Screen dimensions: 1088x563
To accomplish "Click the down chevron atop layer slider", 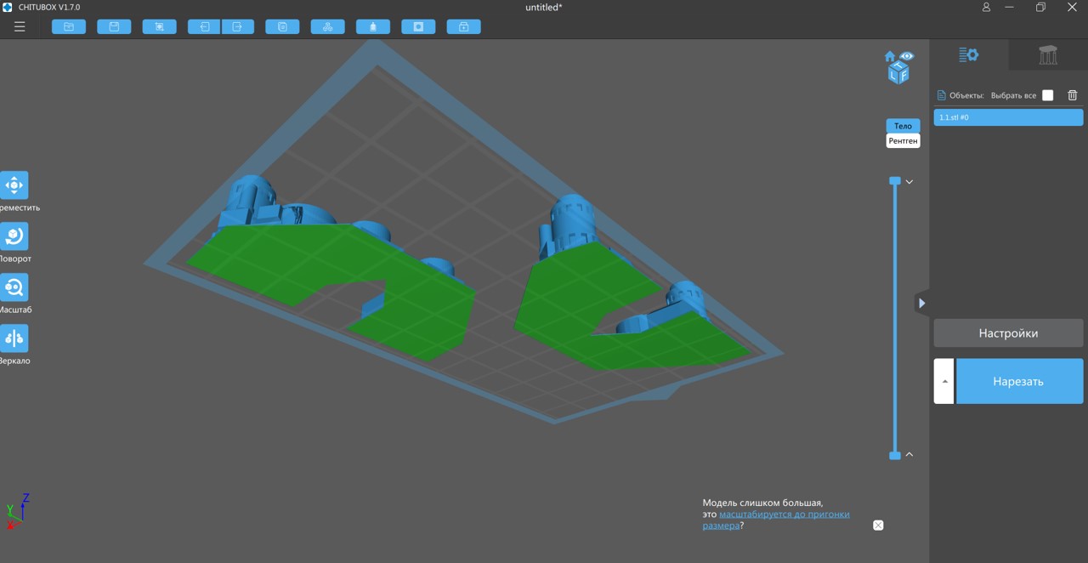I will pos(909,182).
